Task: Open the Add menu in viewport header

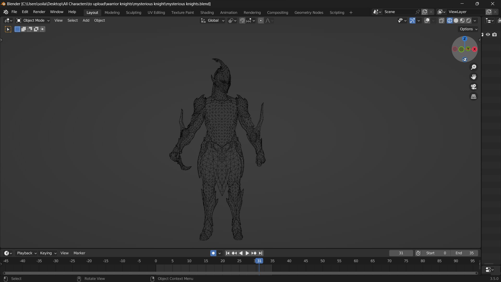Action: click(86, 21)
